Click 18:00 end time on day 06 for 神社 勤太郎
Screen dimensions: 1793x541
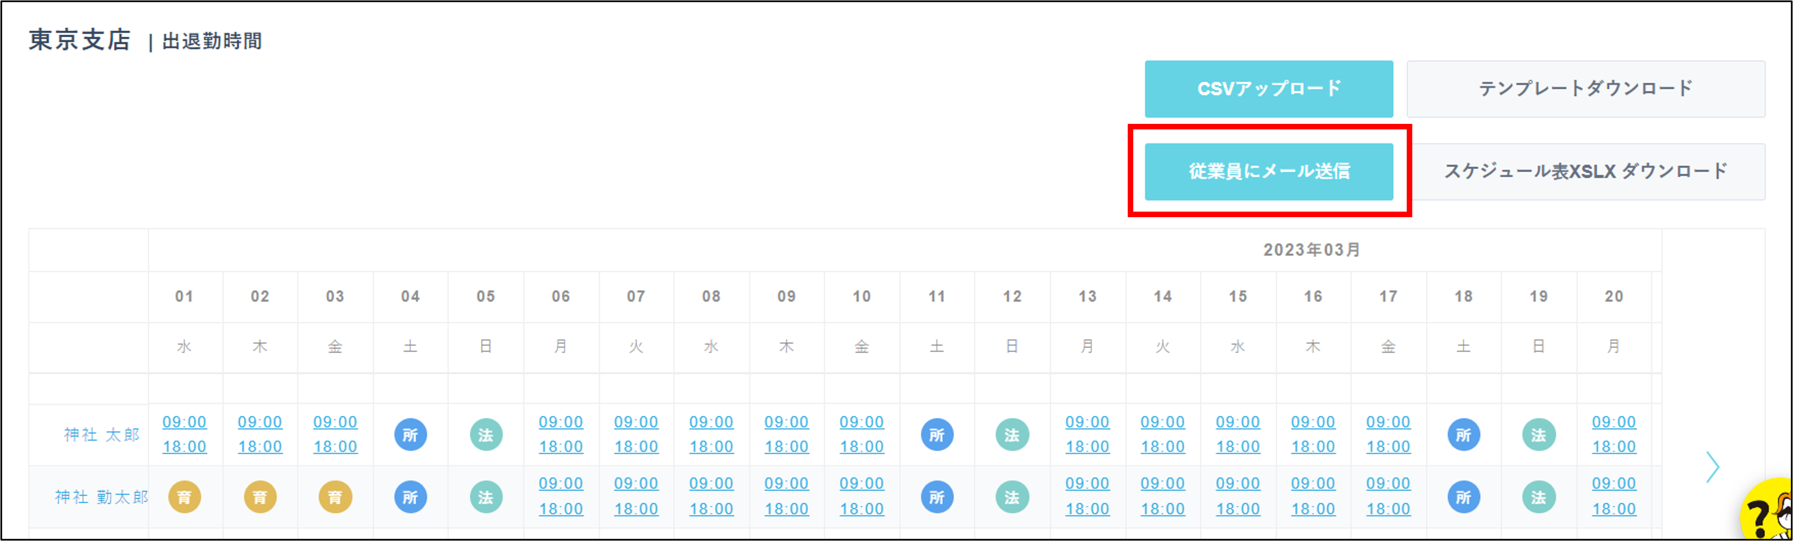pos(561,509)
